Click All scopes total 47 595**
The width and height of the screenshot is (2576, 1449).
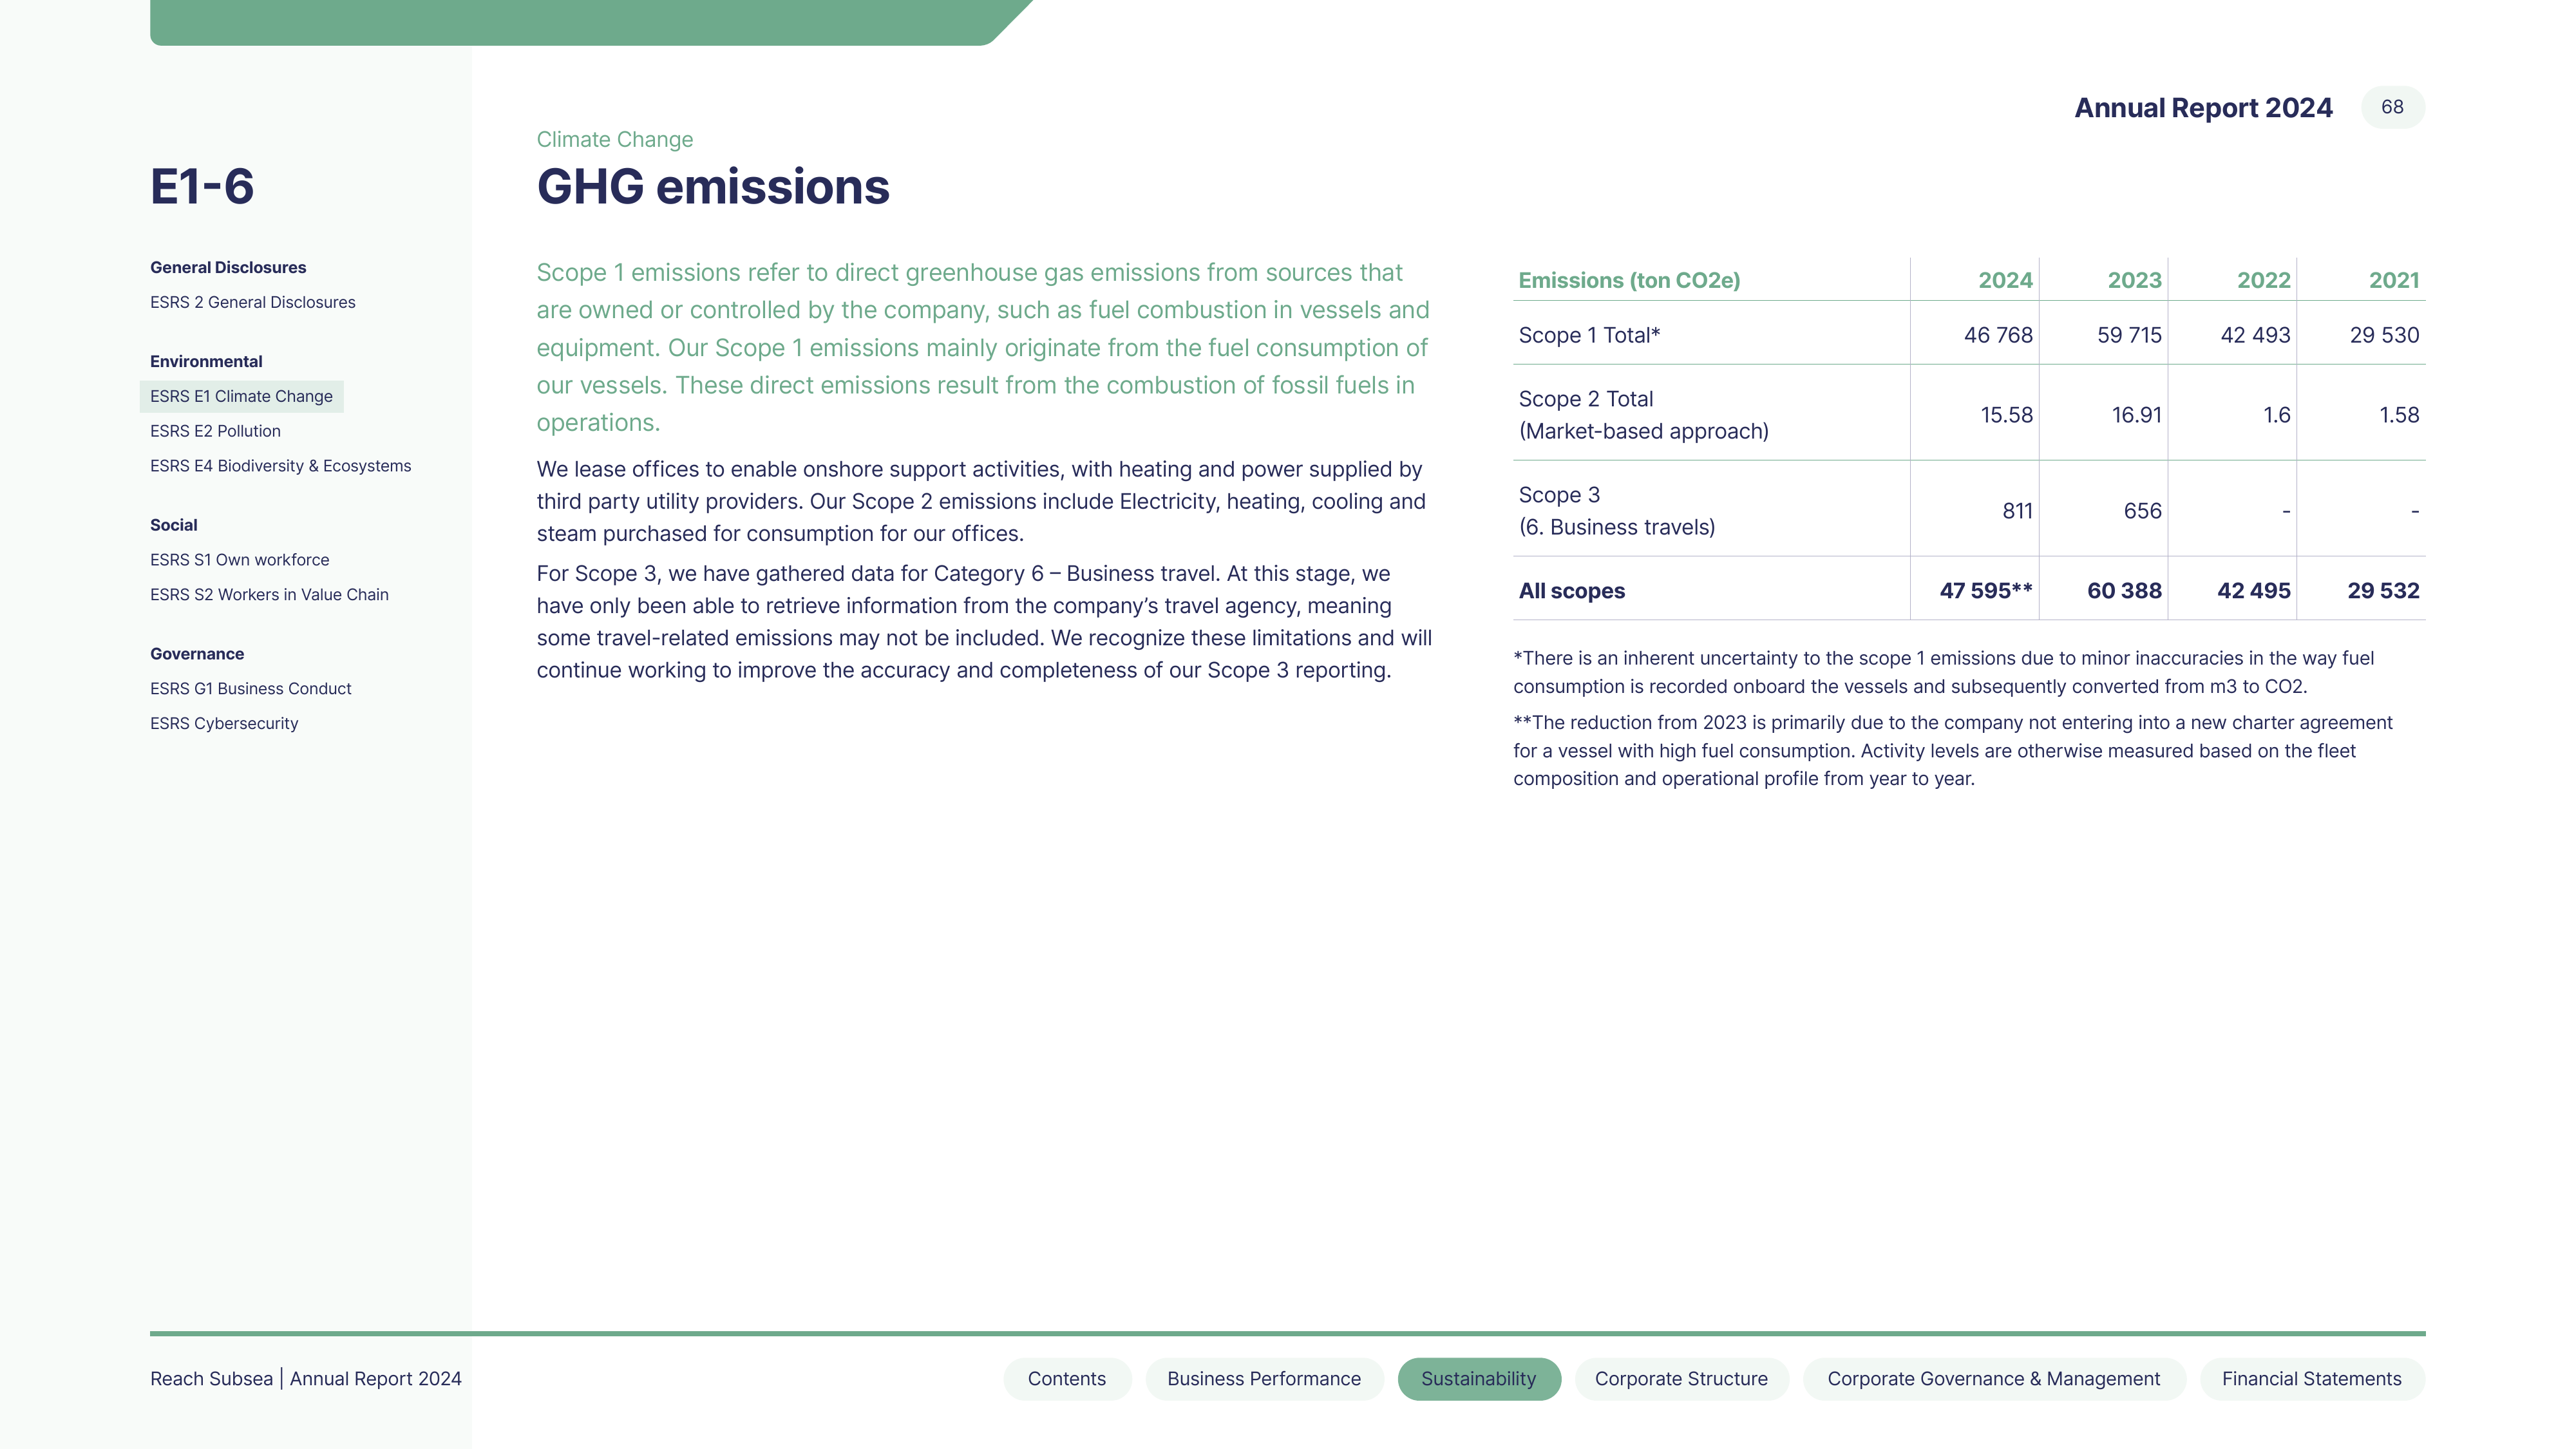point(1985,591)
